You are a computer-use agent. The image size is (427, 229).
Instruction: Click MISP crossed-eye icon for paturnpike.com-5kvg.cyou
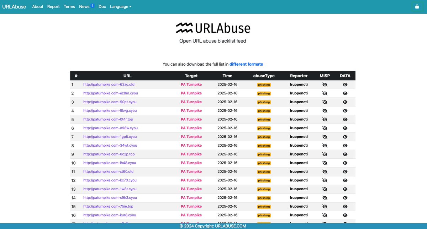pyautogui.click(x=325, y=111)
